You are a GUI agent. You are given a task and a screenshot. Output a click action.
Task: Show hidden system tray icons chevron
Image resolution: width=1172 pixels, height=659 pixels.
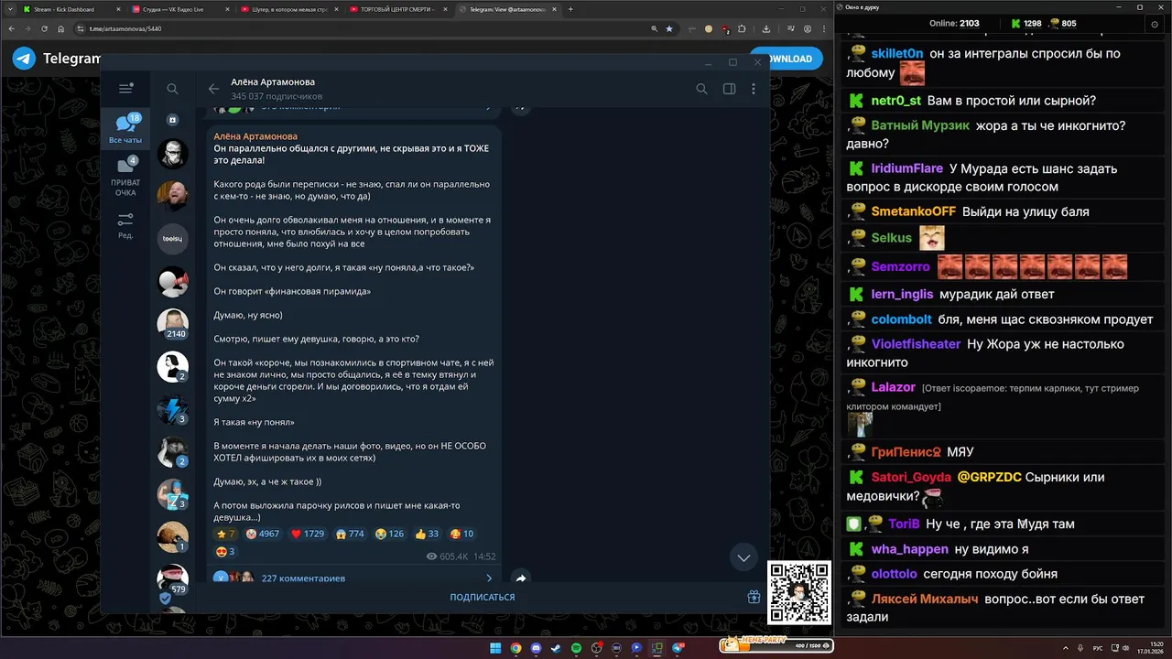1066,648
